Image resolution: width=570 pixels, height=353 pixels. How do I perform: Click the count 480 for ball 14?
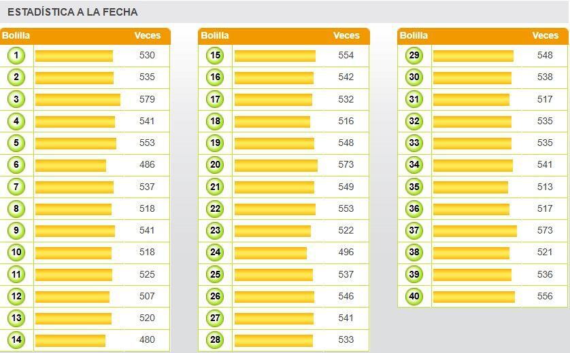coord(147,340)
